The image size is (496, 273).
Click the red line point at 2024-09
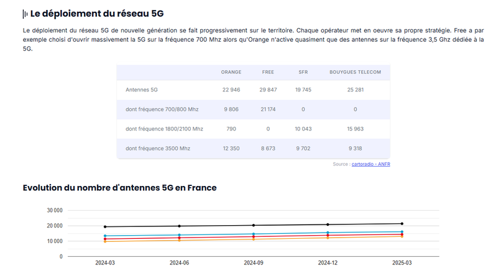click(x=254, y=237)
